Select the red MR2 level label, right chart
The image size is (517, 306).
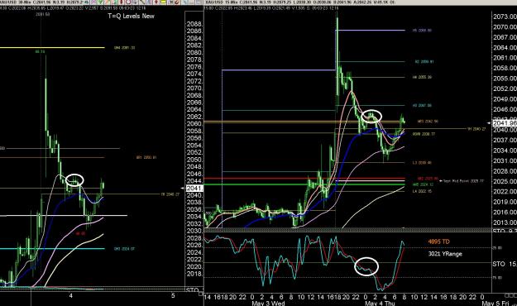(428, 179)
